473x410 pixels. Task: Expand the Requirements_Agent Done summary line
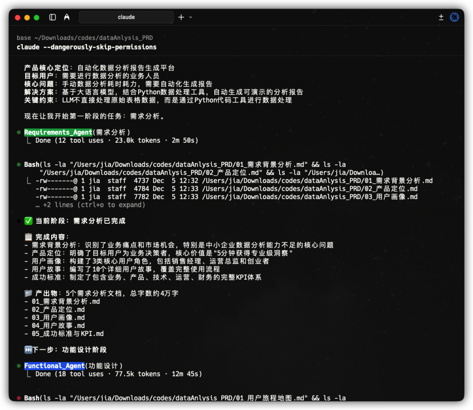click(116, 140)
